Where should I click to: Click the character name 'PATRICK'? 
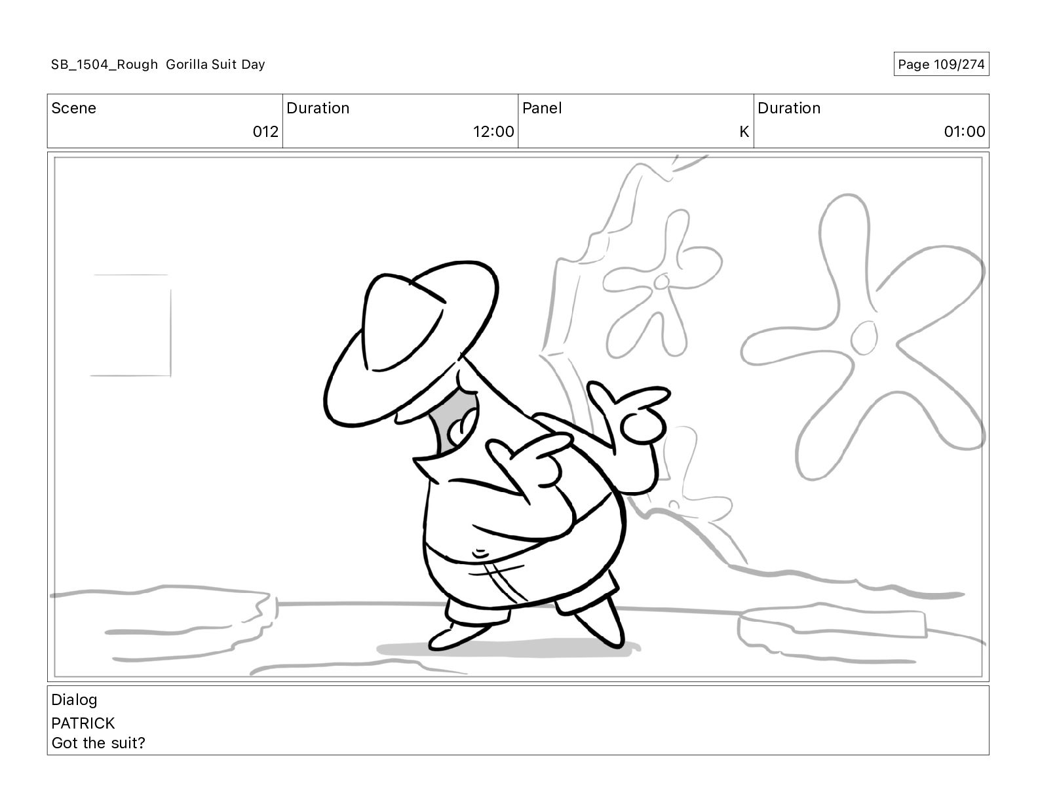(x=83, y=723)
